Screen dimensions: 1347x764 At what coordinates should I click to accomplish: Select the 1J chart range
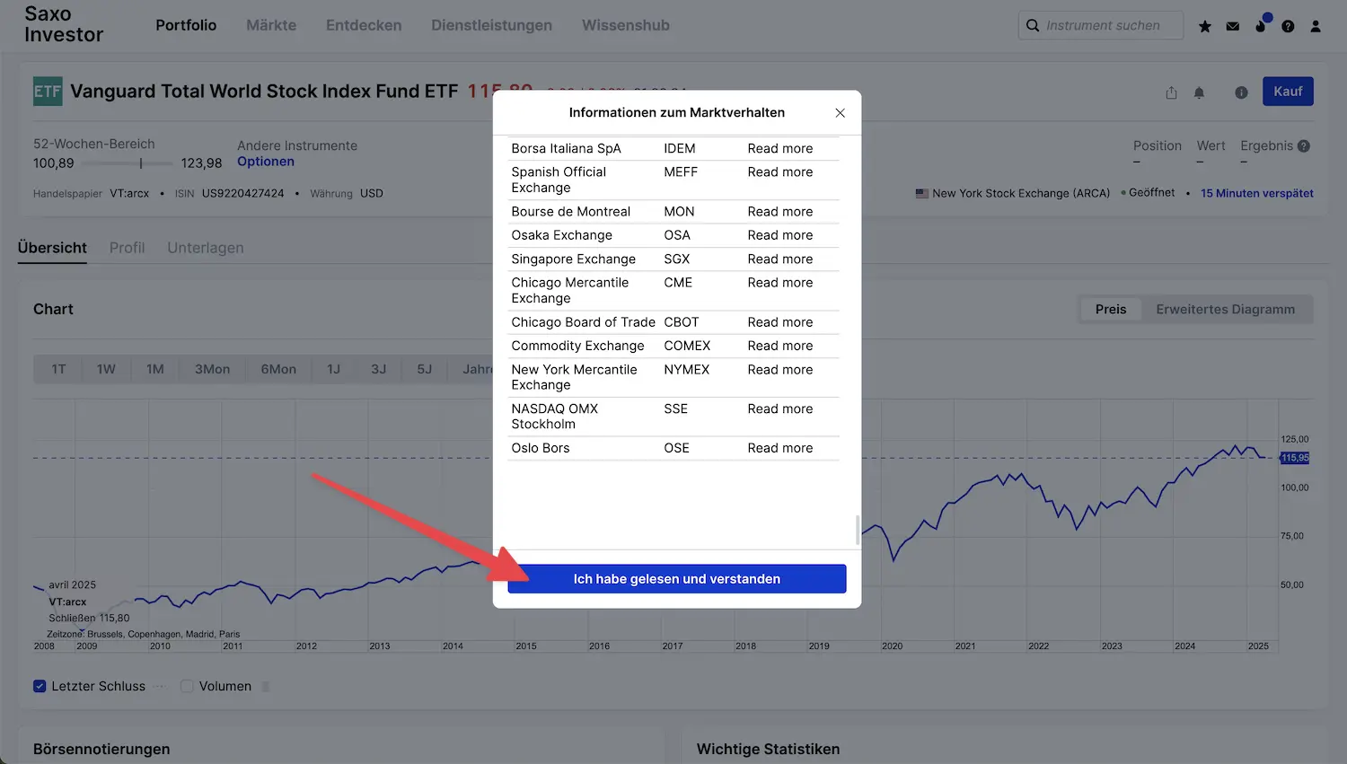coord(334,369)
